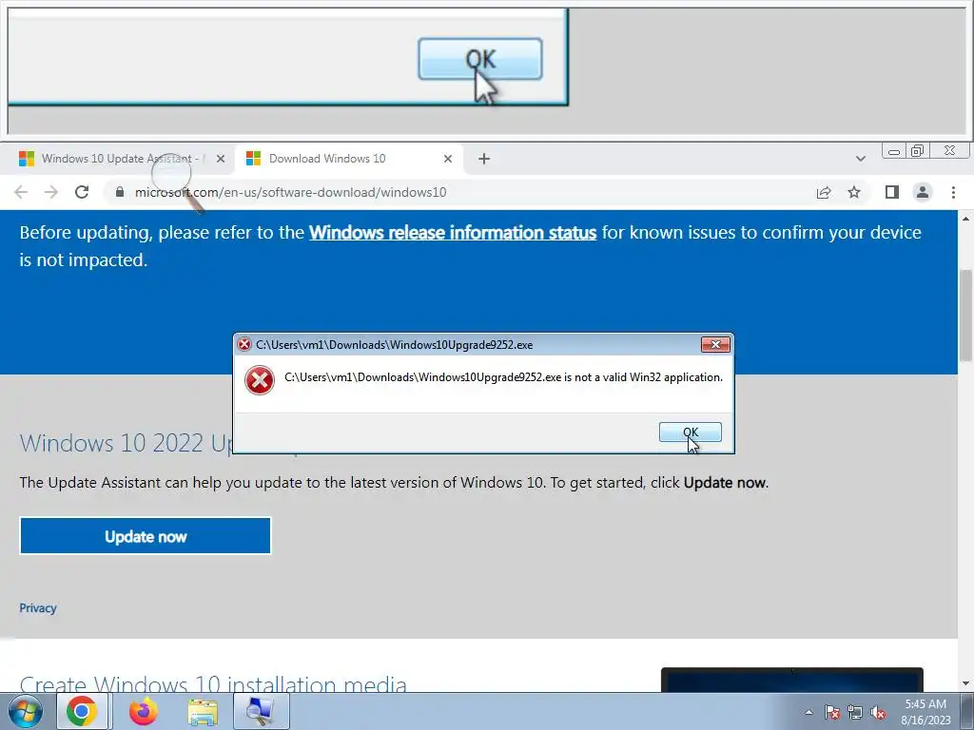The image size is (974, 730).
Task: Open the Privacy link
Action: (38, 608)
